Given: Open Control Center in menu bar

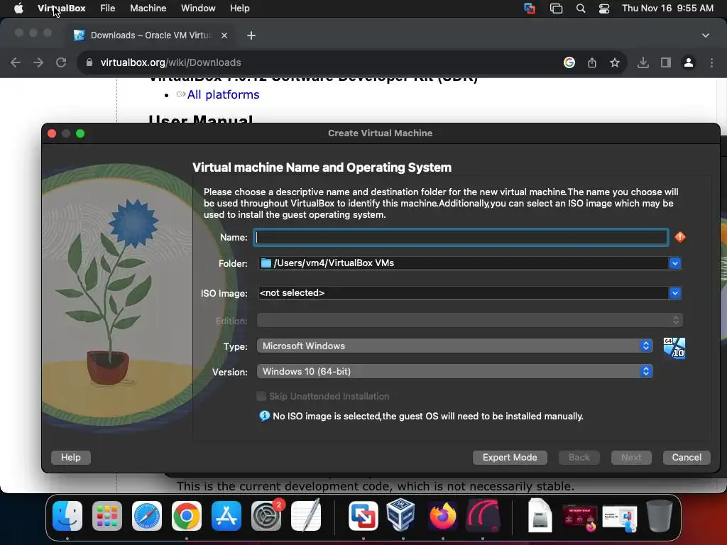Looking at the screenshot, I should [604, 9].
